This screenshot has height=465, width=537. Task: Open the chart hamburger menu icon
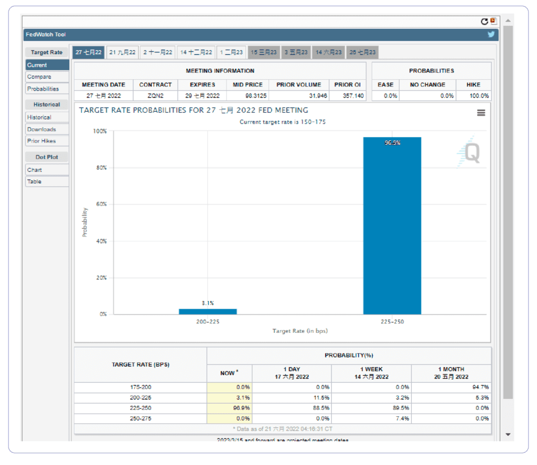(481, 113)
